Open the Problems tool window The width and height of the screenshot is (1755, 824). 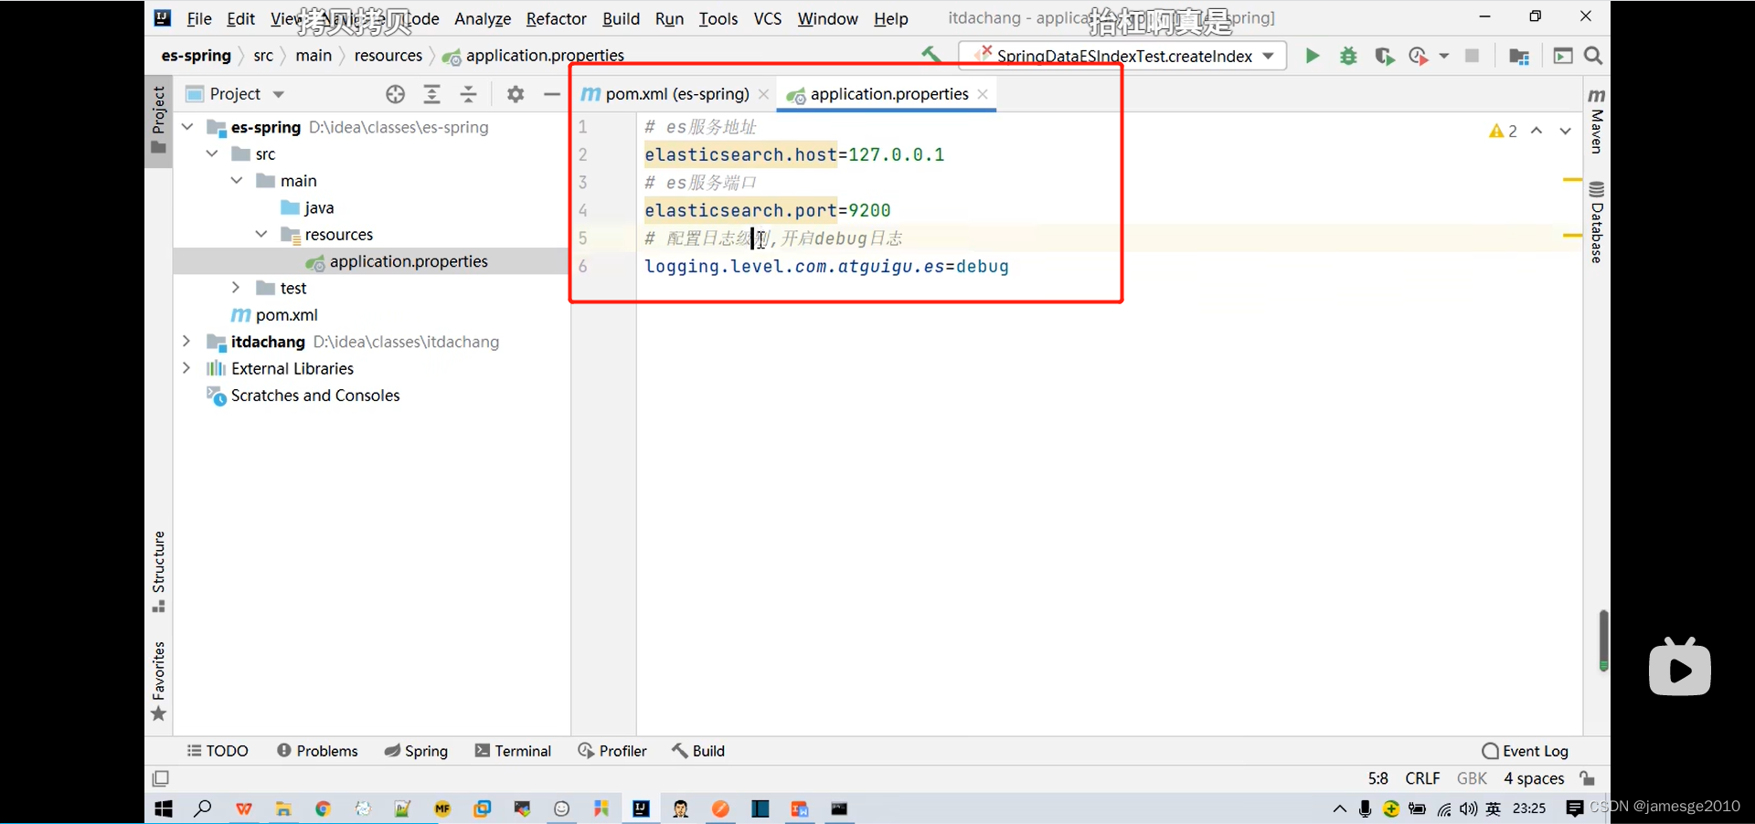317,751
